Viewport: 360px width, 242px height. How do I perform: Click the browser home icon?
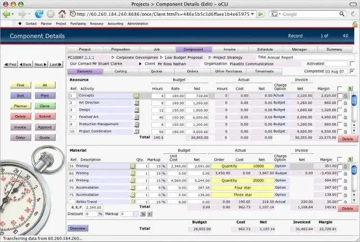(x=62, y=14)
